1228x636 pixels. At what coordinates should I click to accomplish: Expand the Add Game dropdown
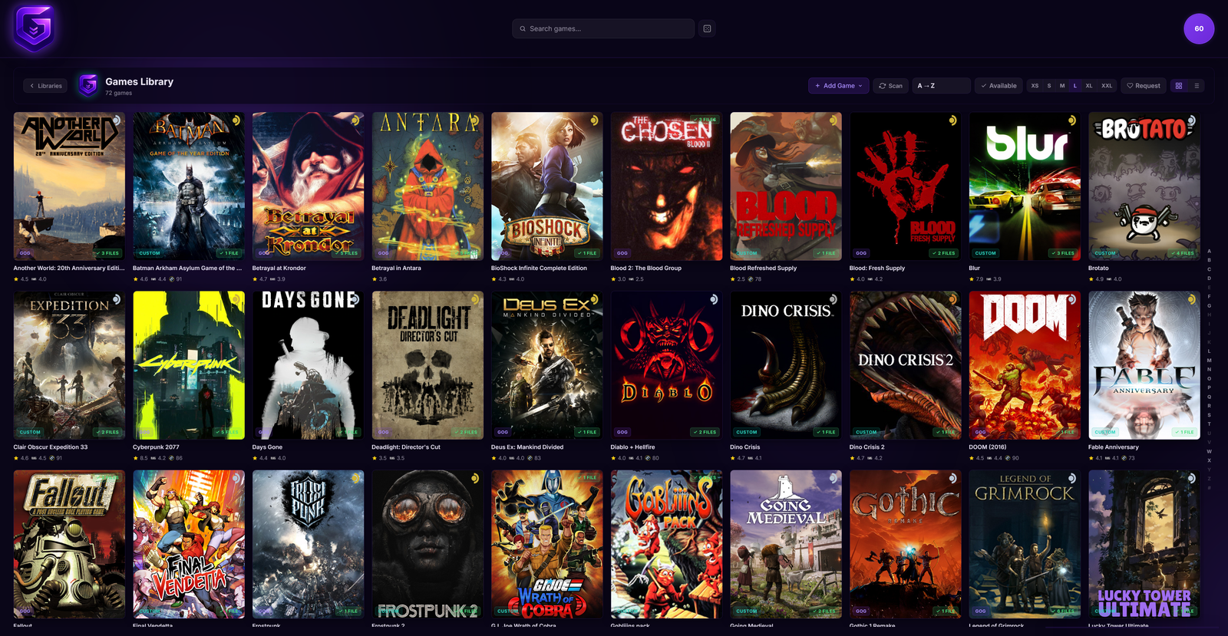(x=838, y=86)
